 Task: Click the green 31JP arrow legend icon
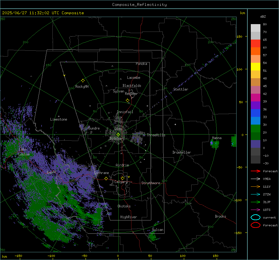coord(255,202)
